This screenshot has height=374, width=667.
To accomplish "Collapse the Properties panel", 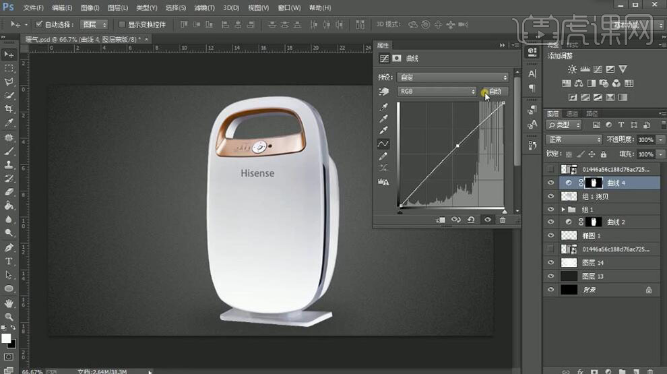I will tap(503, 45).
